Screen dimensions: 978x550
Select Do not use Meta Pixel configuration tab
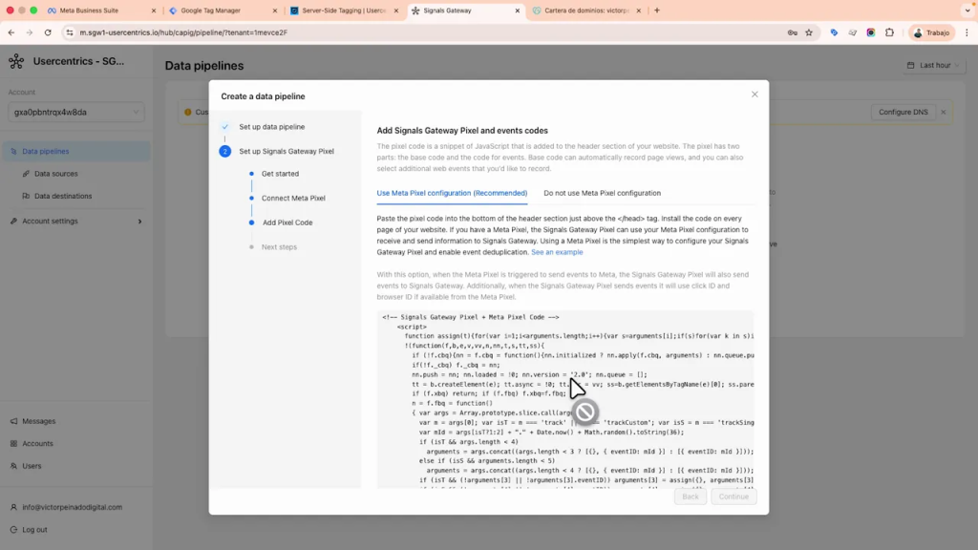(602, 193)
